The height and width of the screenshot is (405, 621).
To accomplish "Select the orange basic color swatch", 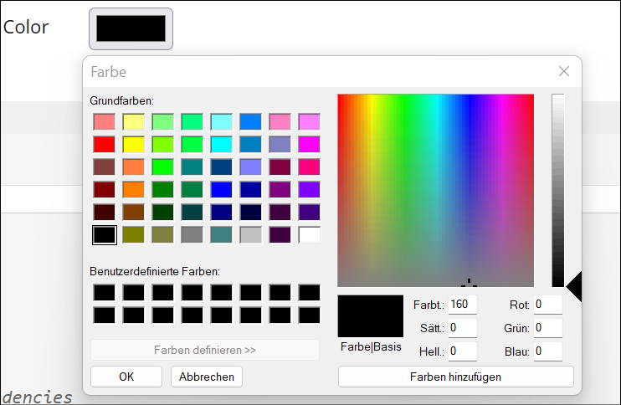I will coord(134,190).
